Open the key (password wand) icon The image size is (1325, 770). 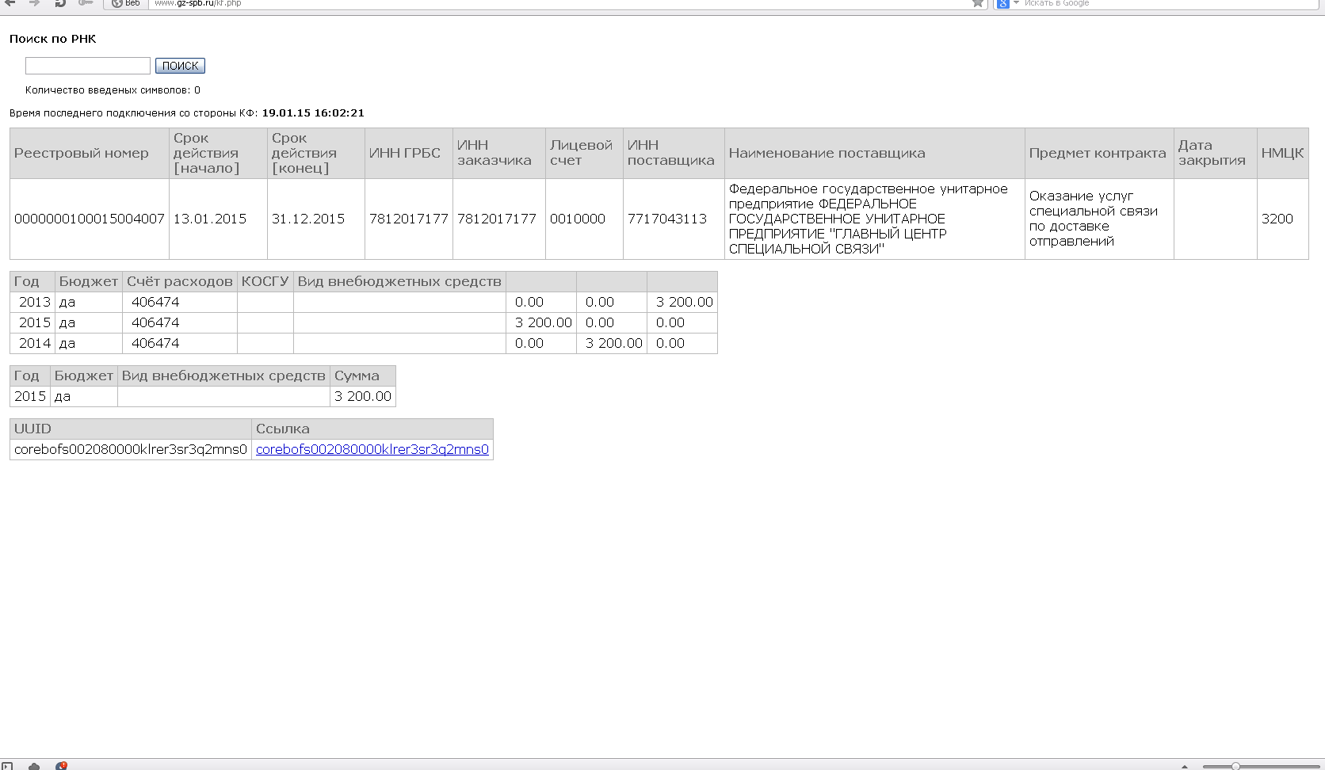tap(86, 3)
